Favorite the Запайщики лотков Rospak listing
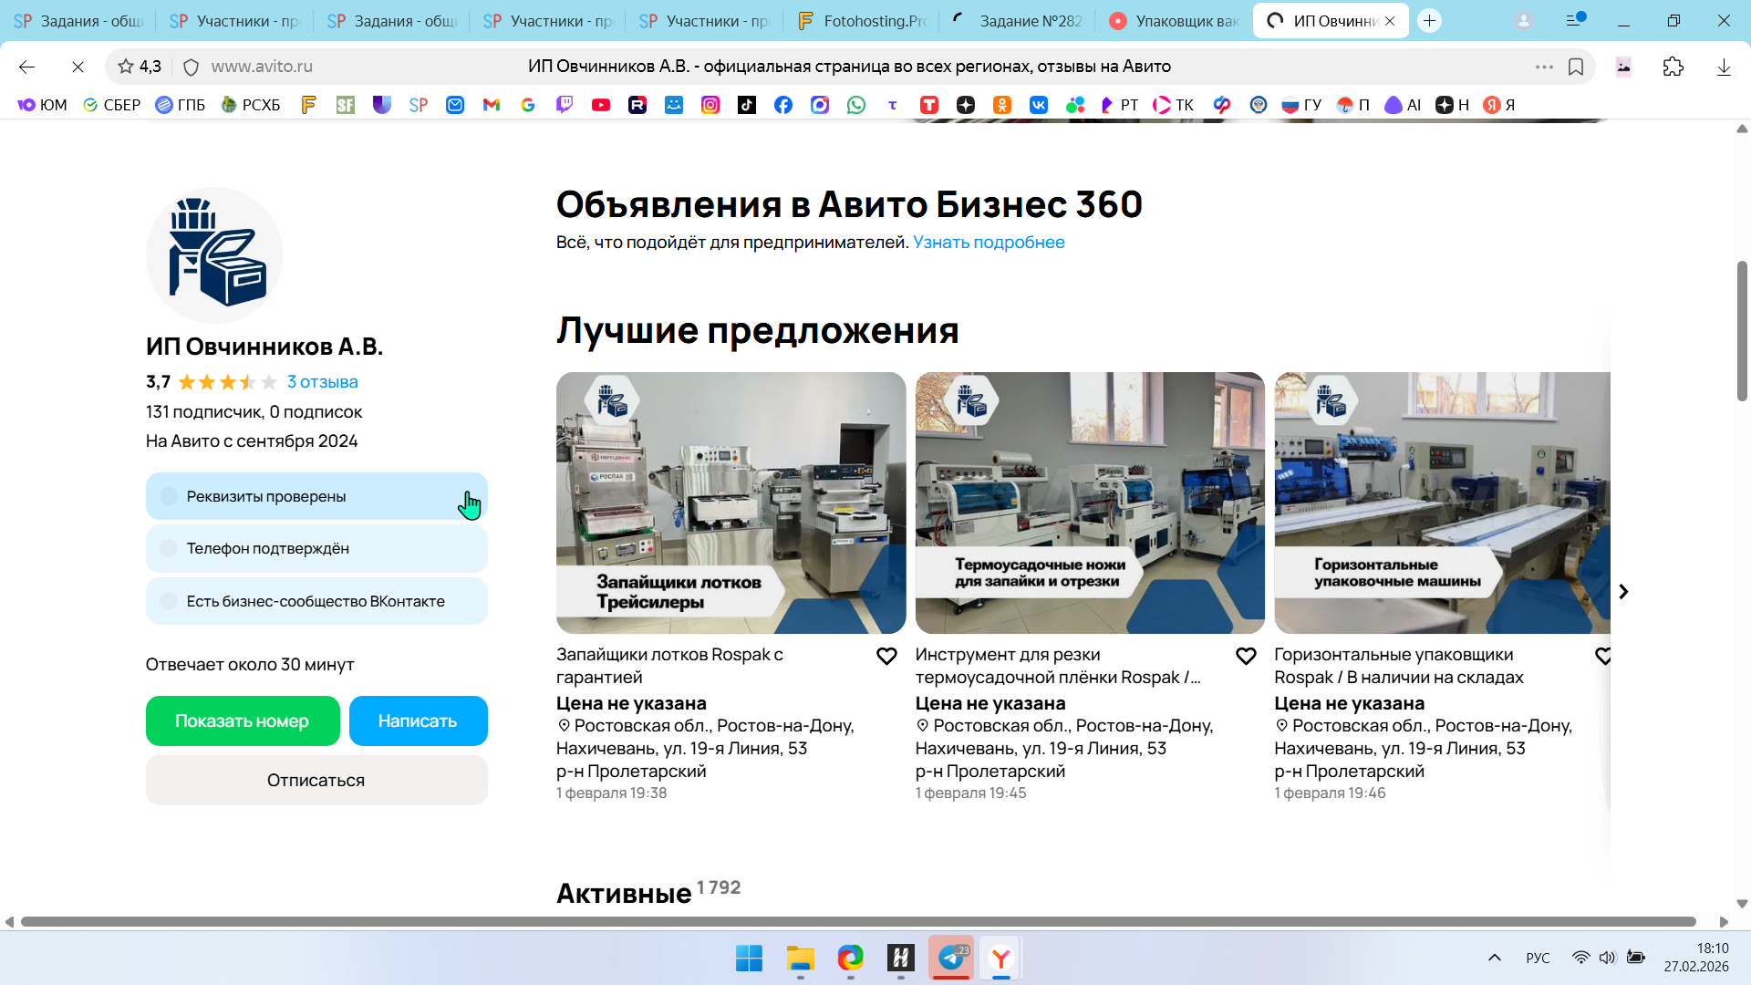The width and height of the screenshot is (1751, 985). (886, 656)
